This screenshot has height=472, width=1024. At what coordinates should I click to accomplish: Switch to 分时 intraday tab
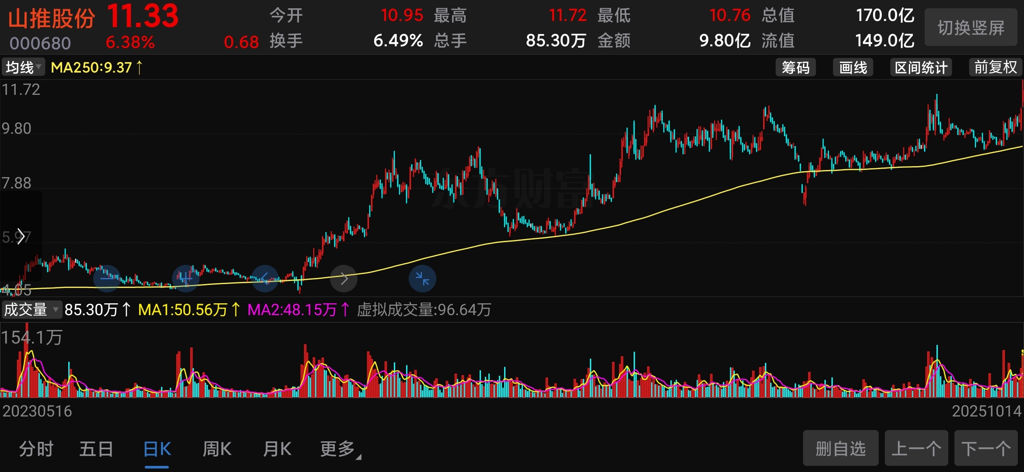pos(36,449)
